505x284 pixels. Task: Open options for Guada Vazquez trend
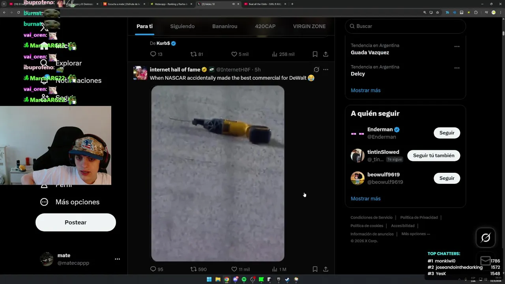(457, 47)
